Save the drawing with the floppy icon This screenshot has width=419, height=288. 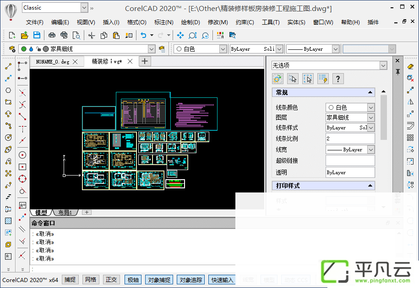point(37,35)
